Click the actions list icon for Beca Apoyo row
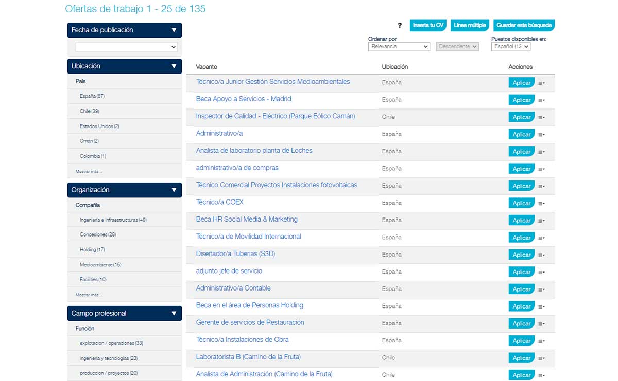618x381 pixels. (x=540, y=100)
